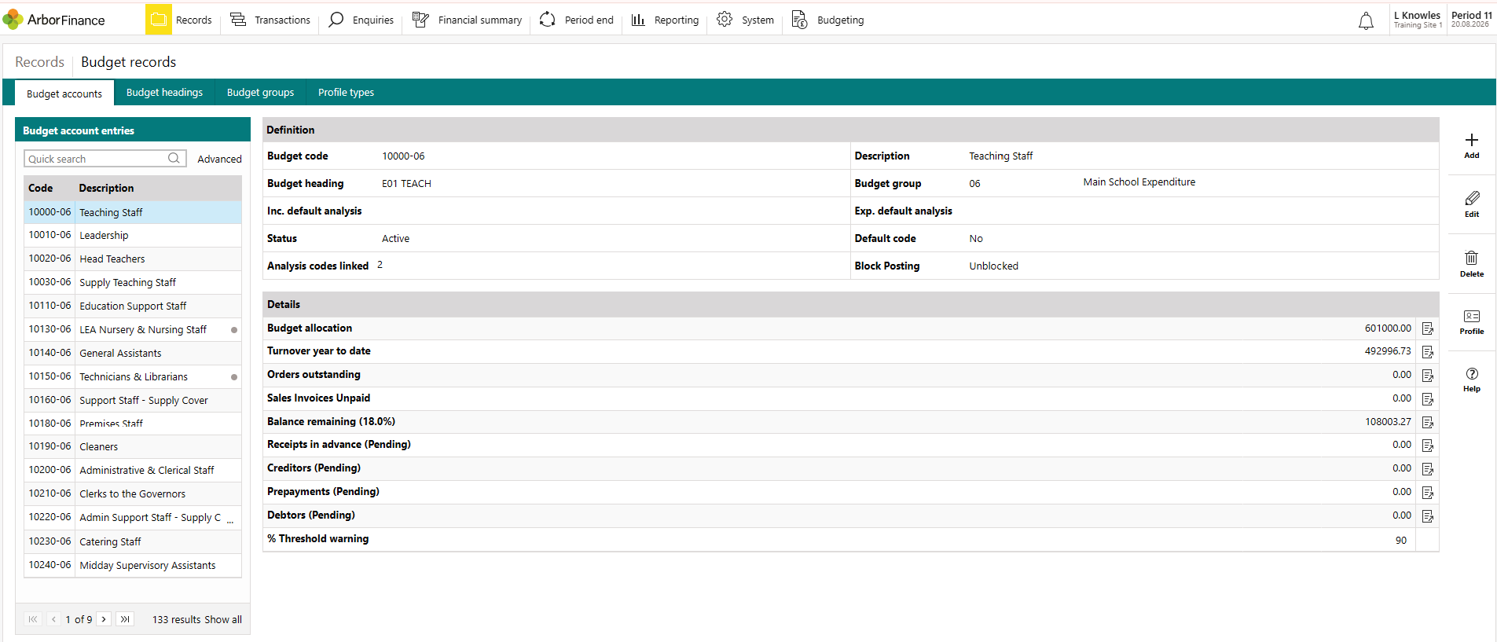Open Debtors (Pending) detail icon
Image resolution: width=1497 pixels, height=642 pixels.
coord(1428,516)
